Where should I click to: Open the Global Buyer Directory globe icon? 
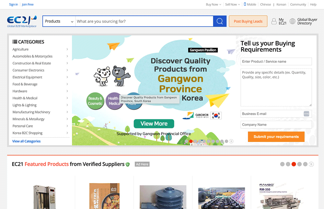(x=293, y=21)
